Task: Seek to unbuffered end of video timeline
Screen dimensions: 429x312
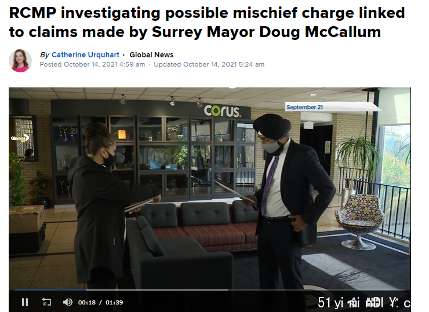Action: [315, 290]
